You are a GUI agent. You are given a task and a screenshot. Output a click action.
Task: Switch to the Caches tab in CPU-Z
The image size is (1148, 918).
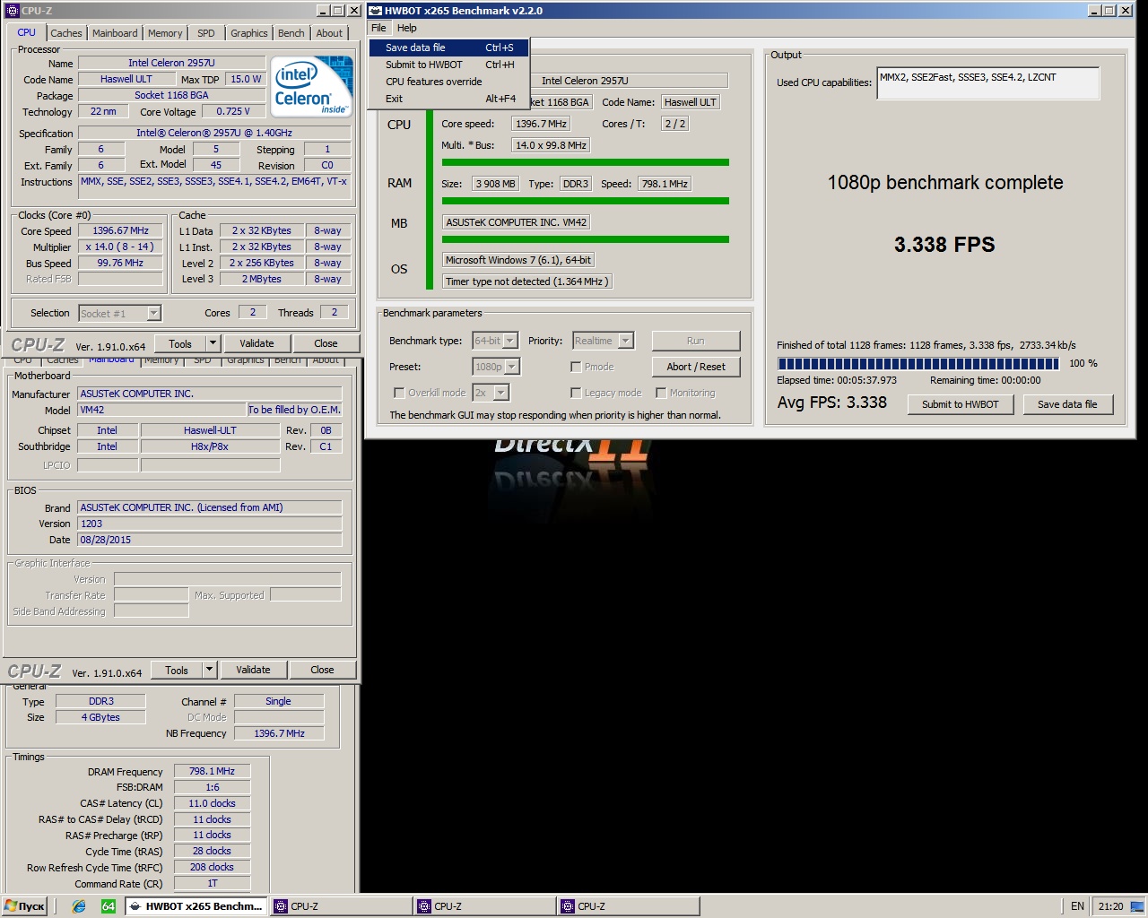[x=66, y=33]
